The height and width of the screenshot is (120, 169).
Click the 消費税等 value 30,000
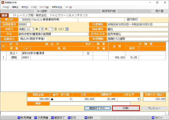106,99
